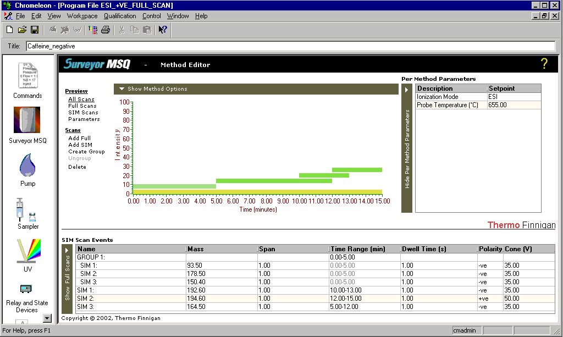The width and height of the screenshot is (563, 337).
Task: Click the scissors Cut icon
Action: pos(122,30)
